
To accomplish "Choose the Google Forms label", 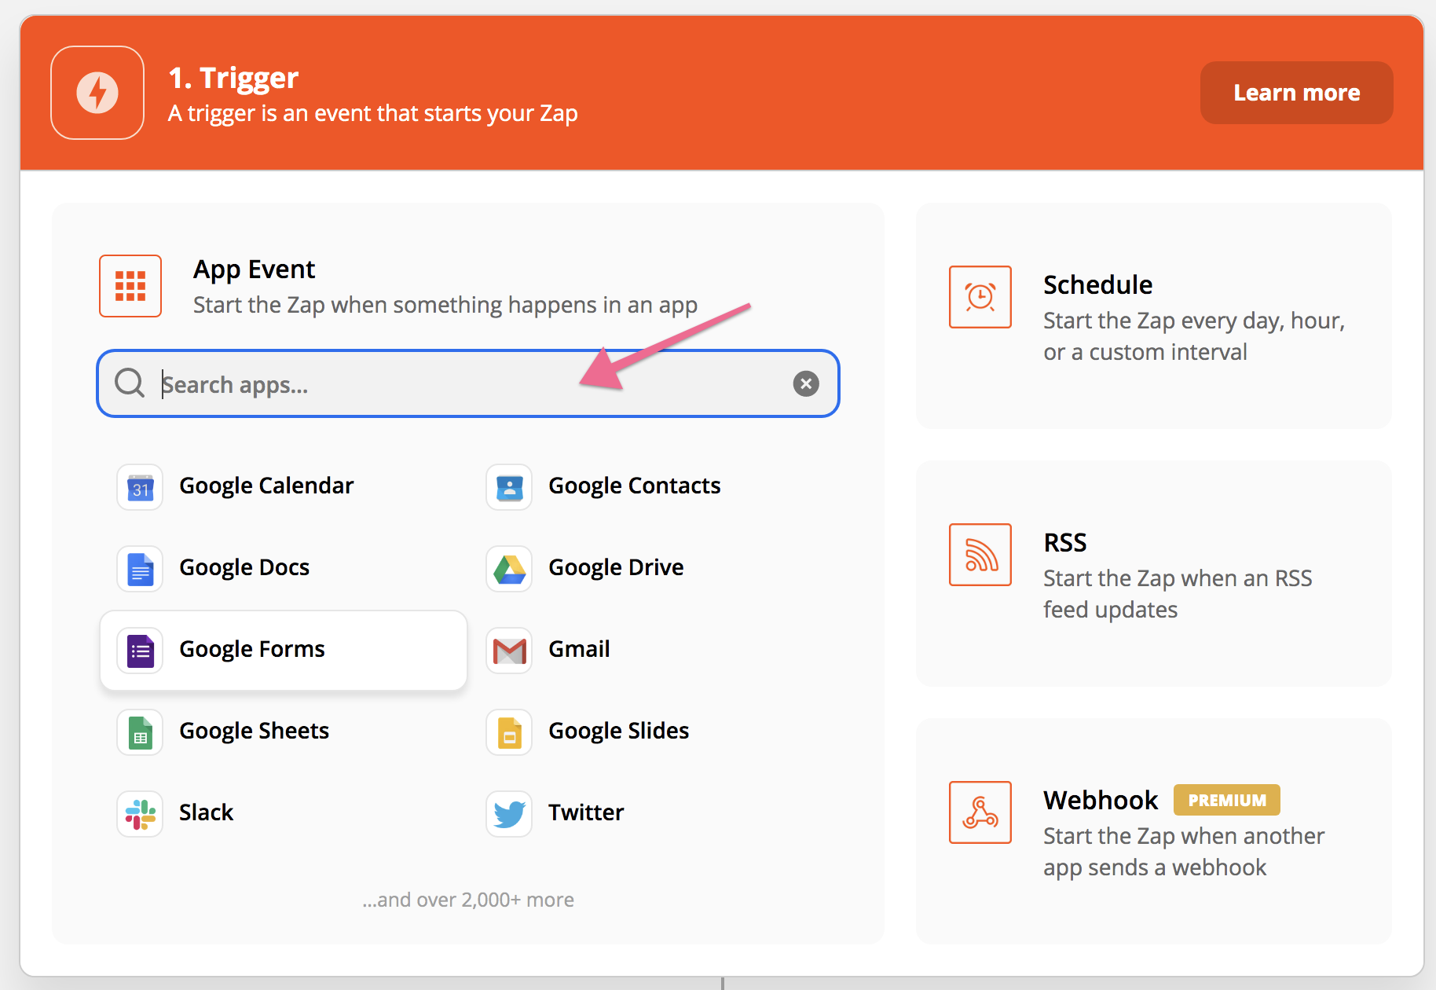I will (x=252, y=649).
